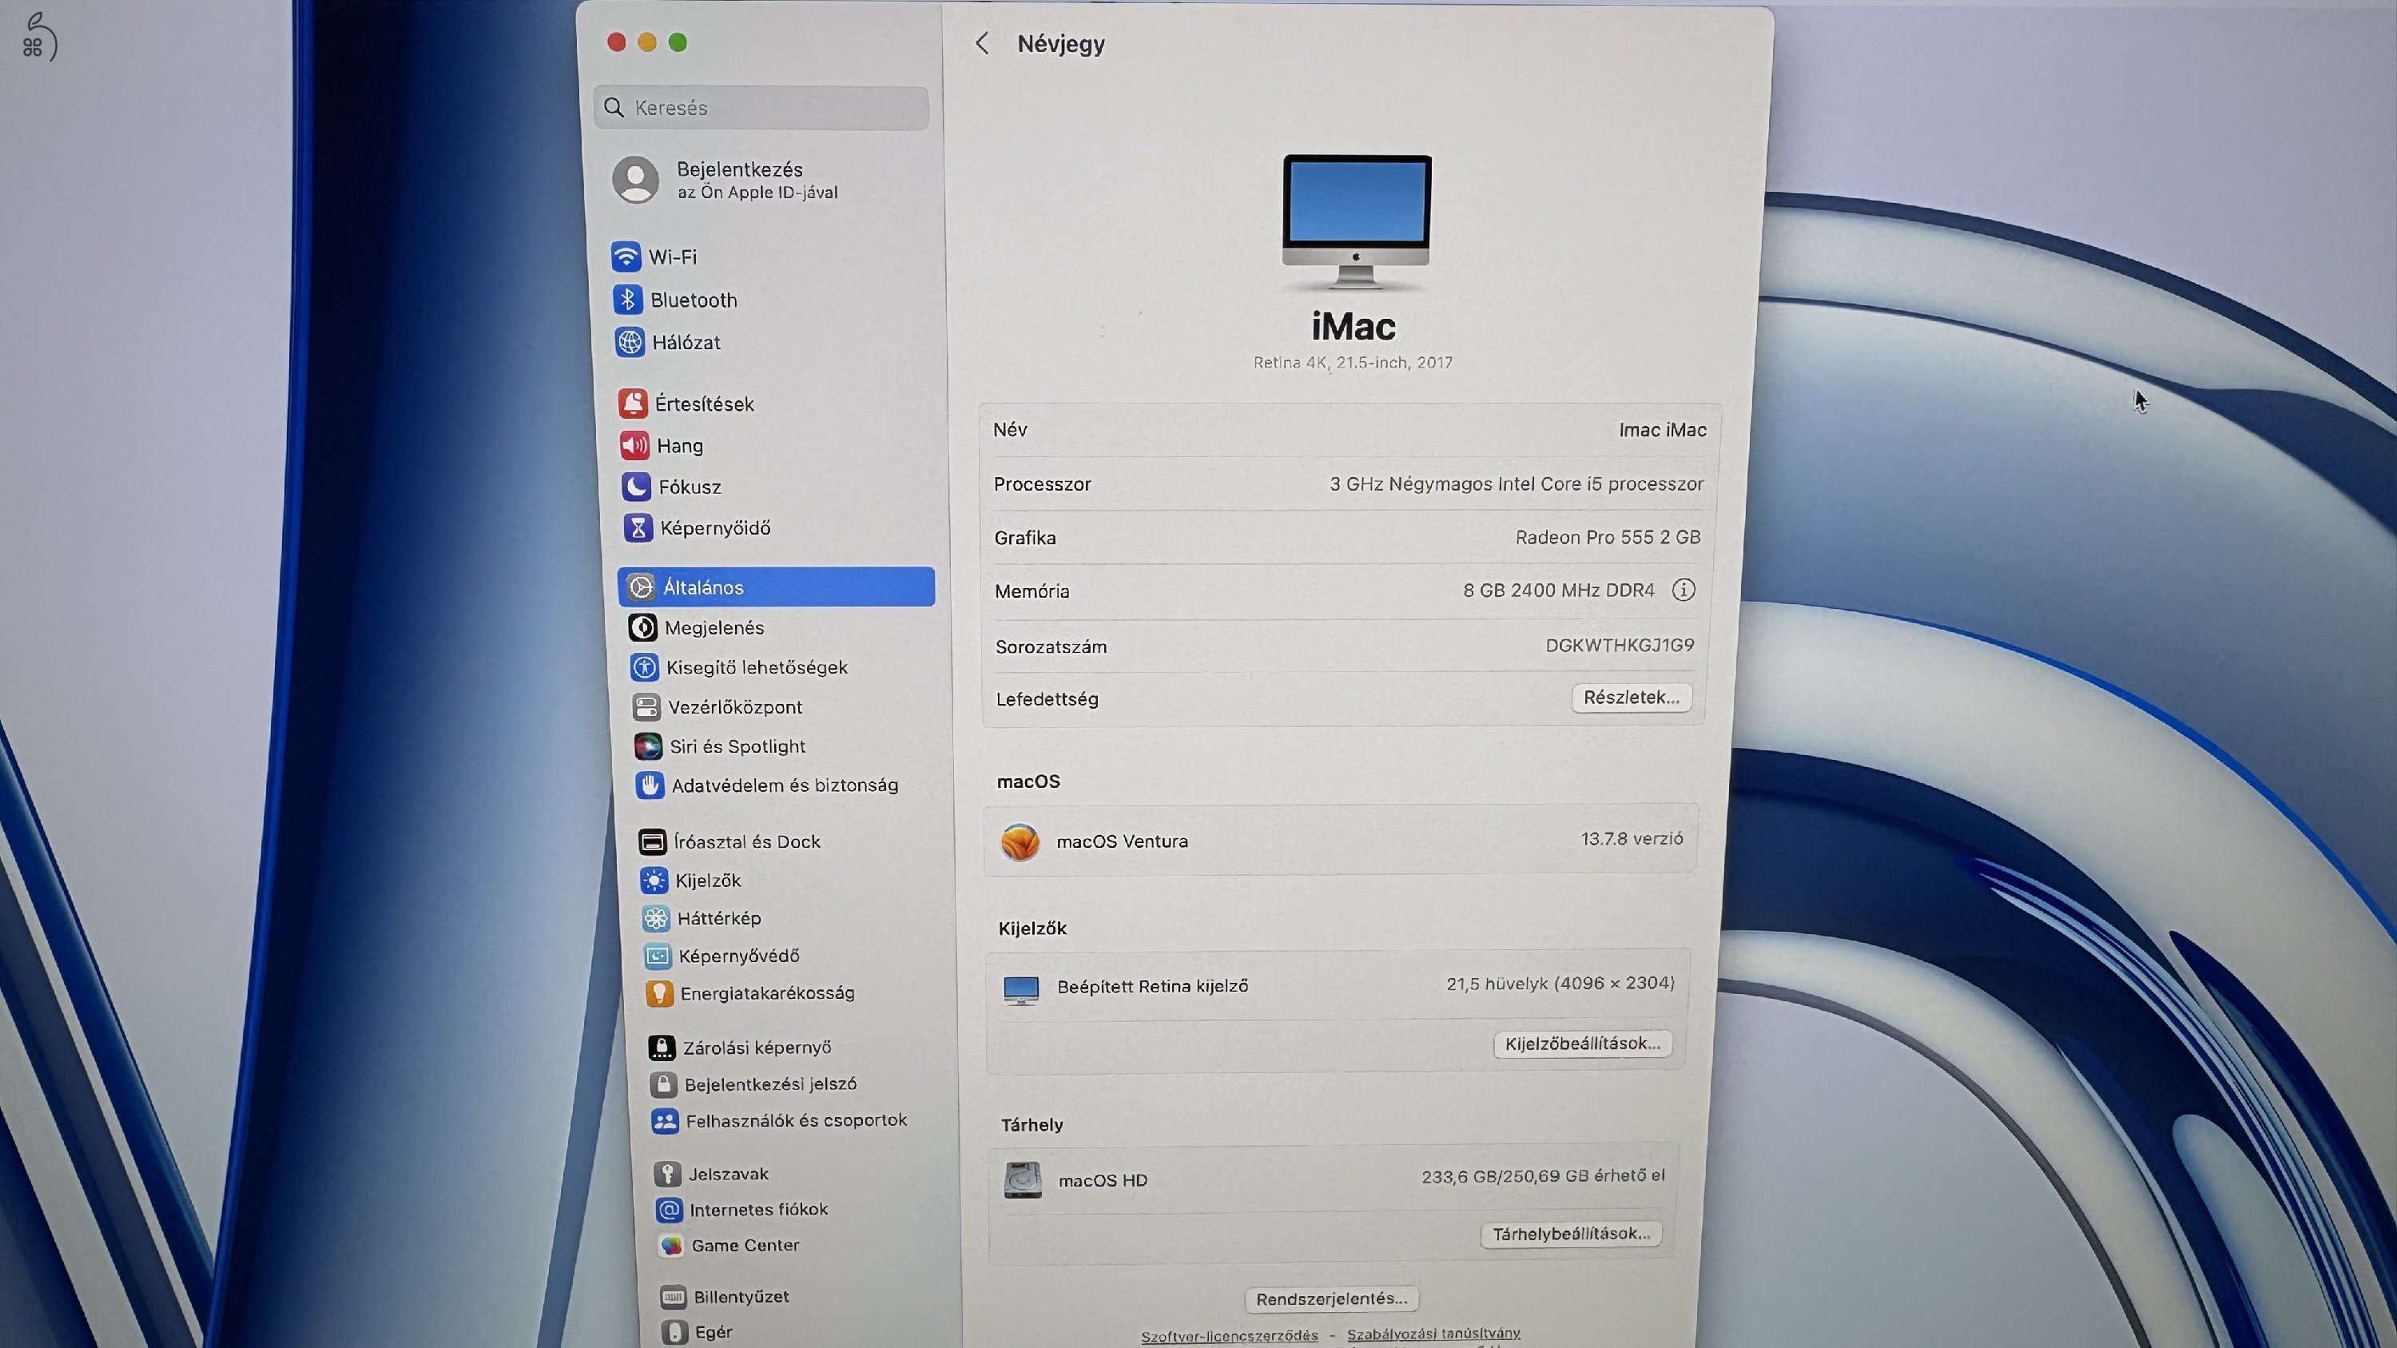The height and width of the screenshot is (1348, 2397).
Task: Open Bluetooth settings
Action: (x=692, y=300)
